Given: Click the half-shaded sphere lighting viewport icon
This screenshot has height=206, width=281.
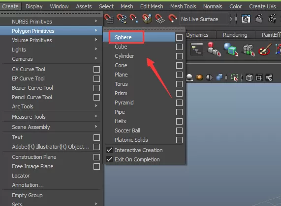Looking at the screenshot, I should (x=209, y=77).
